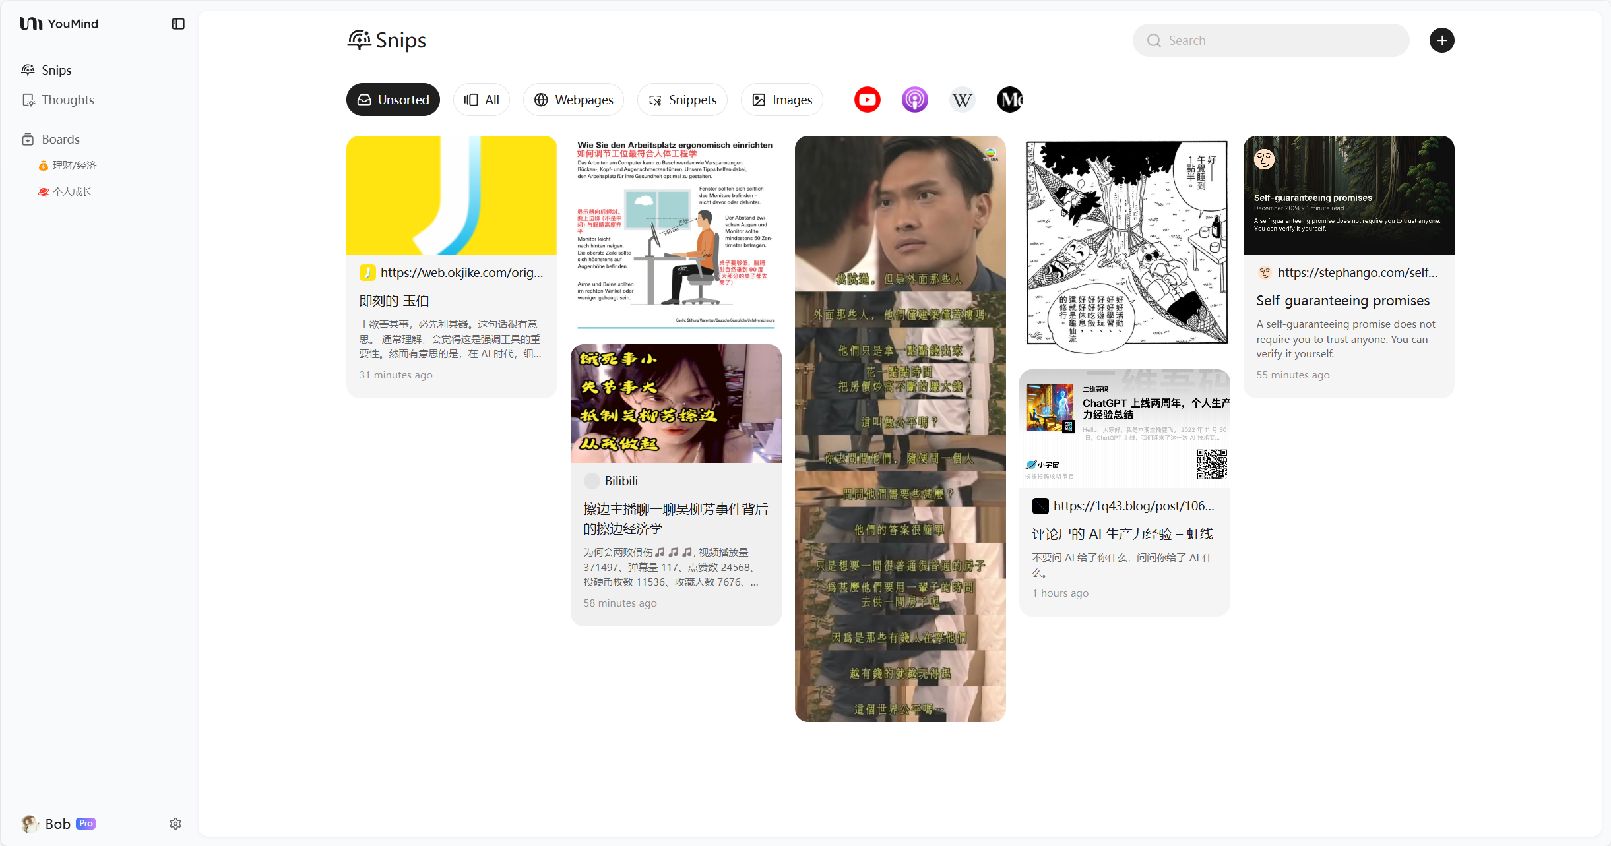The height and width of the screenshot is (846, 1611).
Task: Filter snips by YouTube icon
Action: point(867,100)
